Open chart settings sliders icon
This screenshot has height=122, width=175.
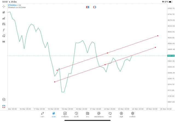pos(4,24)
